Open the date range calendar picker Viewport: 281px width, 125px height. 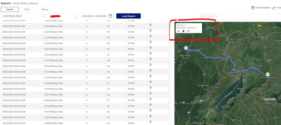tap(110, 16)
